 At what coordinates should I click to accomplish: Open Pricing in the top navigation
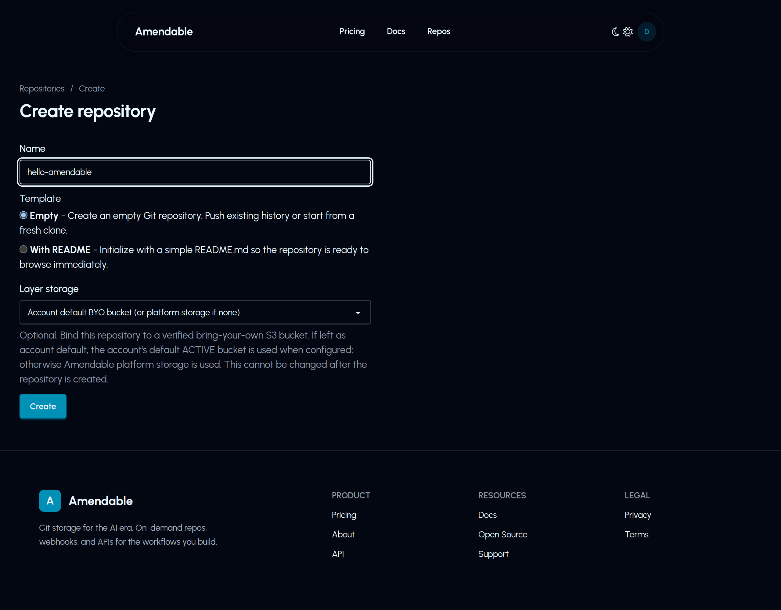(x=352, y=31)
